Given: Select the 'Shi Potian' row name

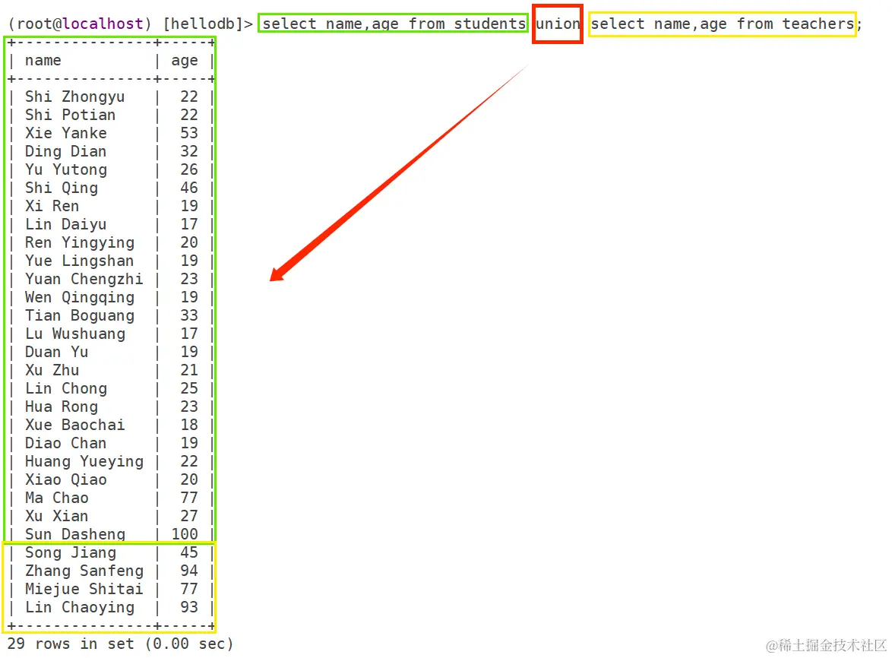Looking at the screenshot, I should tap(70, 115).
